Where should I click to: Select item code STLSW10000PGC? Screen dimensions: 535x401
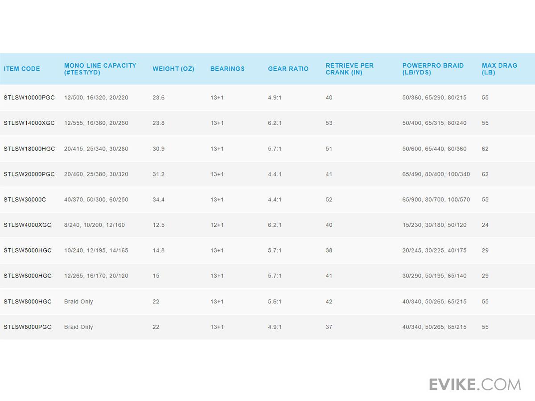(29, 98)
